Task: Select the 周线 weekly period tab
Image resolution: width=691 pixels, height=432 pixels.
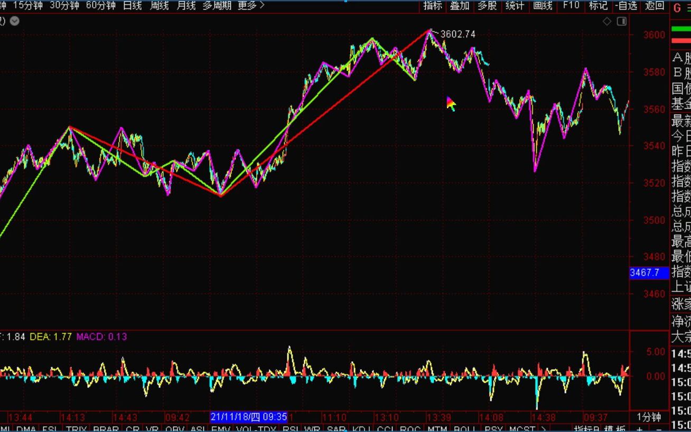Action: pos(159,5)
